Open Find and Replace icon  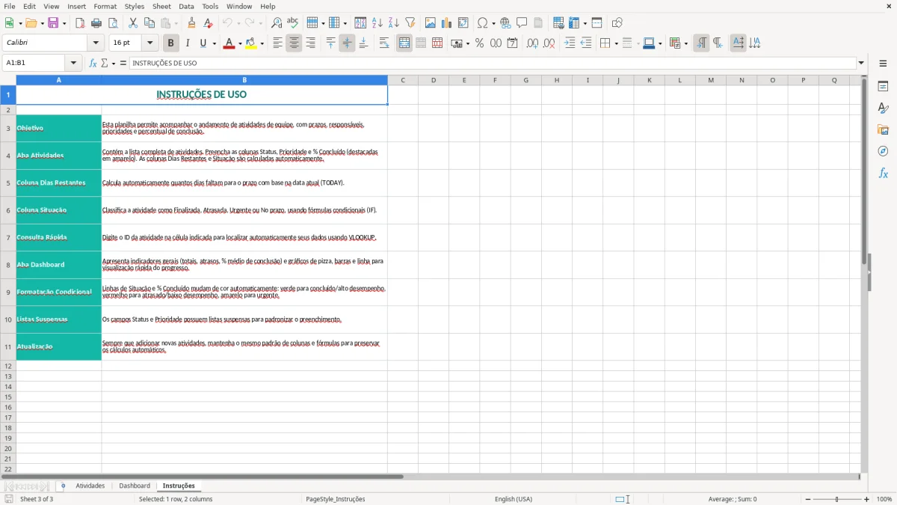click(277, 23)
